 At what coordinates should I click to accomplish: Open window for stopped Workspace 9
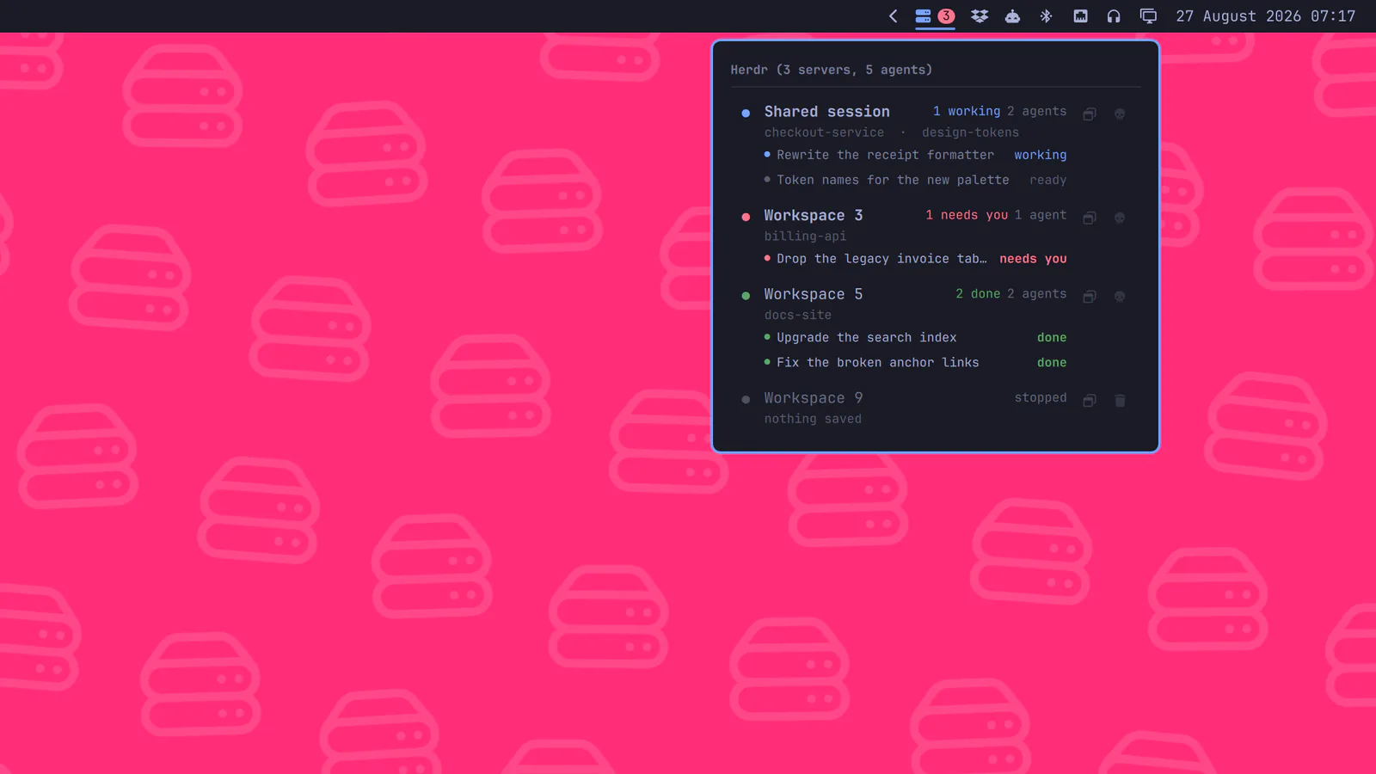1090,401
